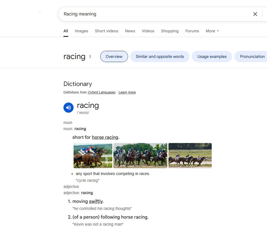The width and height of the screenshot is (267, 236).
Task: Follow the Oxford Languages link
Action: (102, 92)
